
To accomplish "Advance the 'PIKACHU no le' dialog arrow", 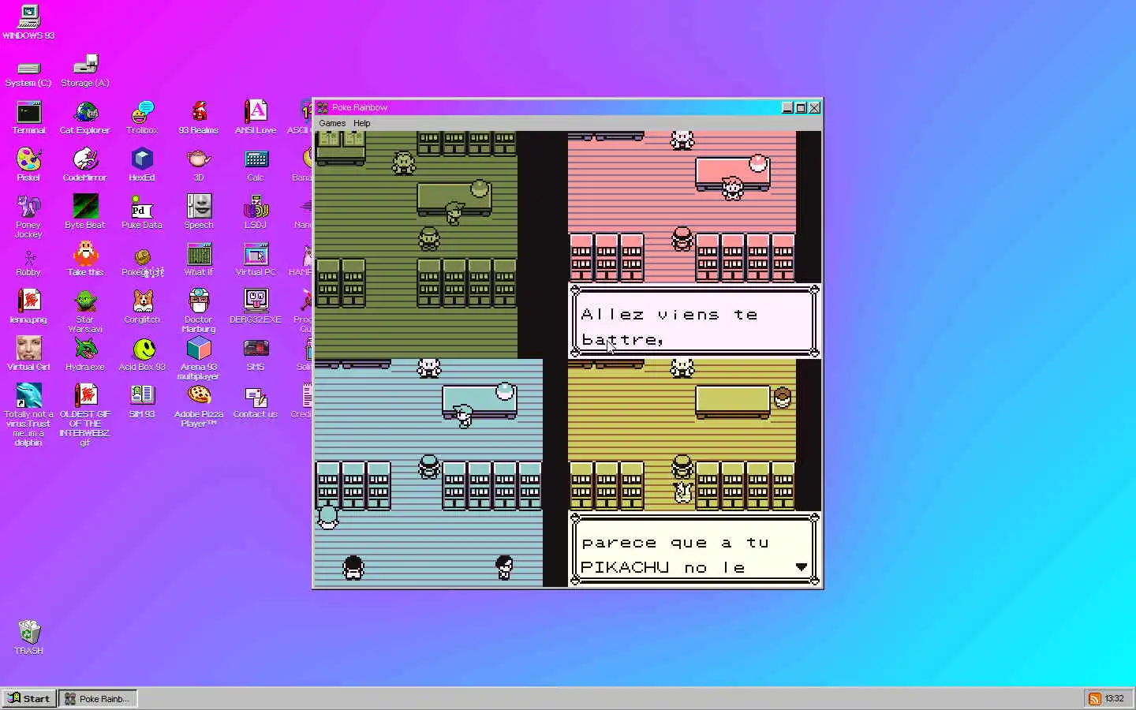I will pyautogui.click(x=801, y=567).
